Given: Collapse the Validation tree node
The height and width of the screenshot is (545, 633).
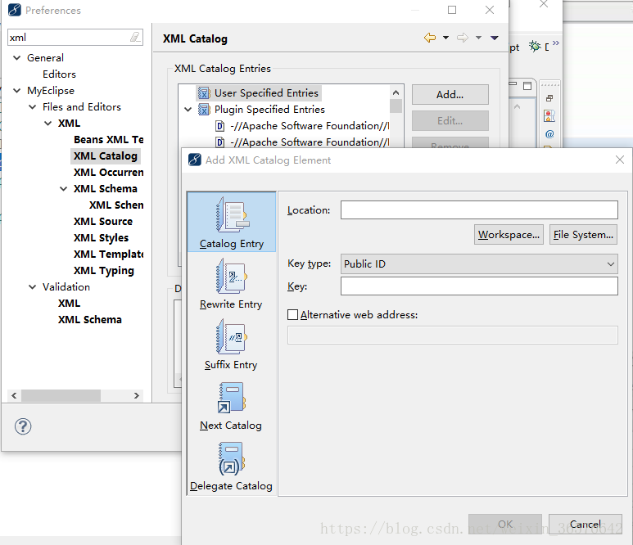Looking at the screenshot, I should pyautogui.click(x=32, y=287).
